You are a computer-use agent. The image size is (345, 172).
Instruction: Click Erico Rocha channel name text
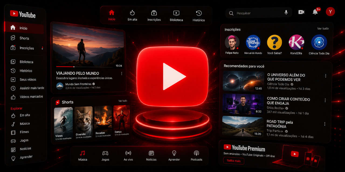[275, 108]
